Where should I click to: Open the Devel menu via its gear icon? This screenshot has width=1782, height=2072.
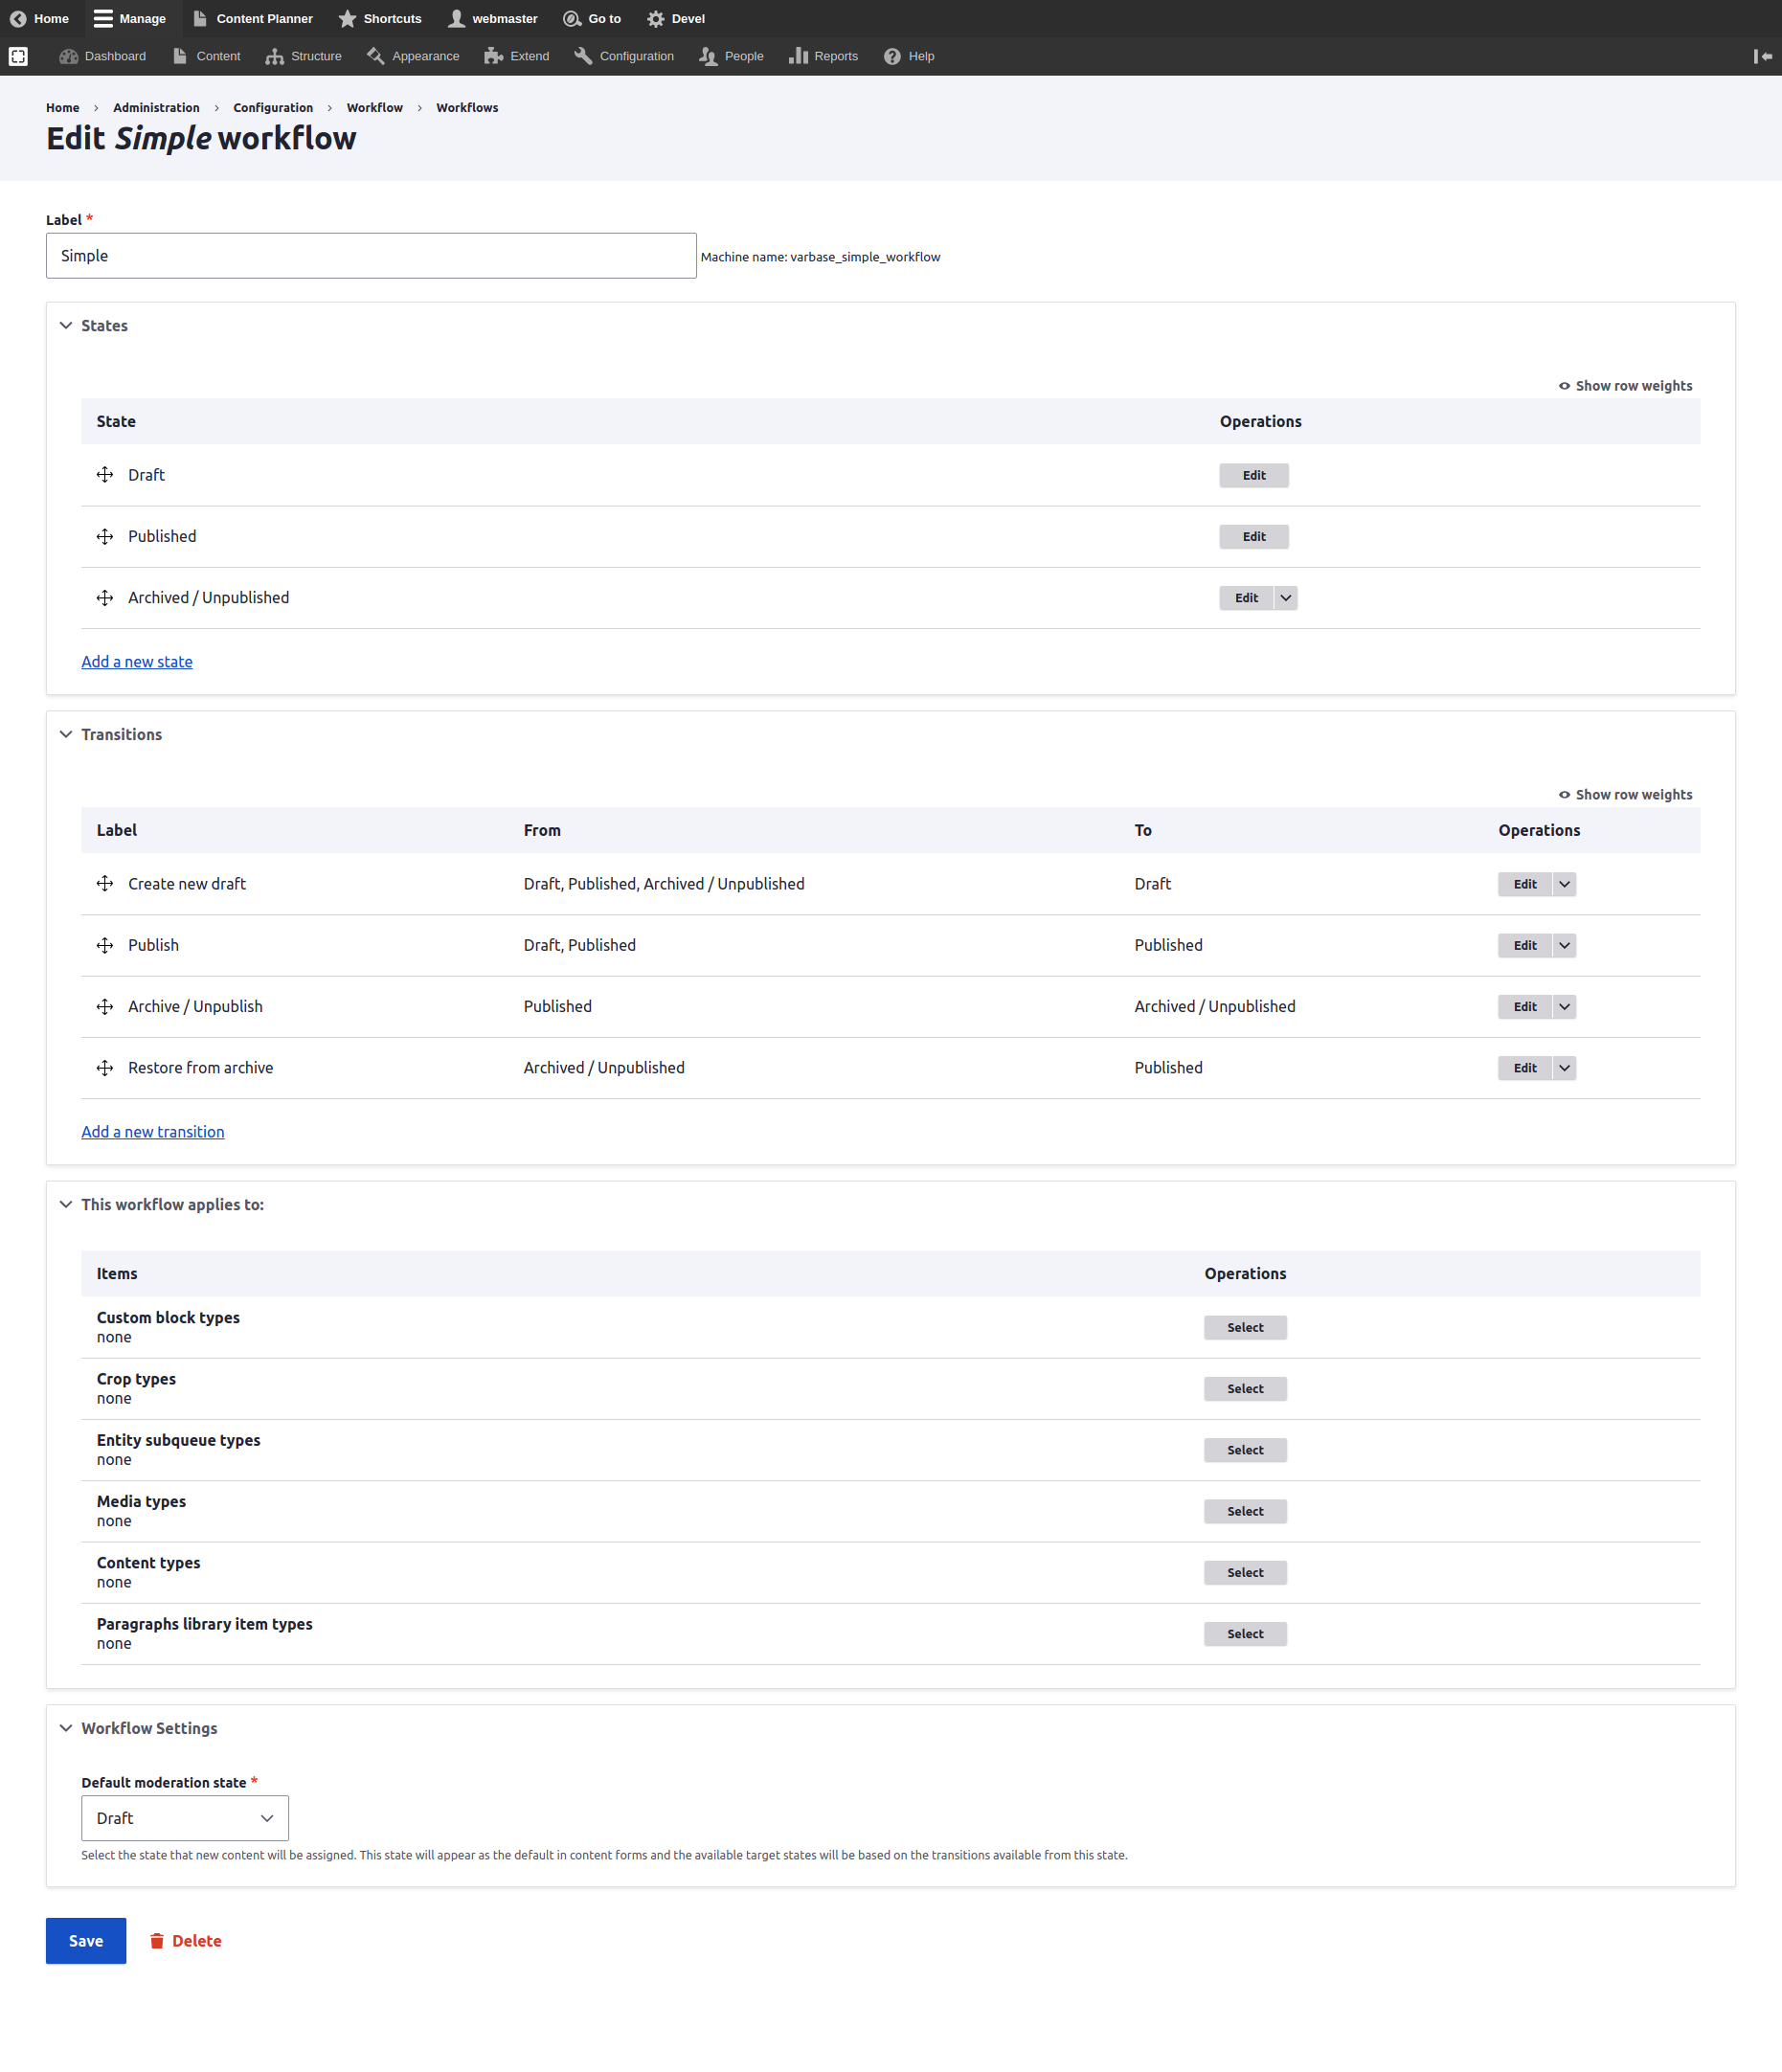pos(657,18)
